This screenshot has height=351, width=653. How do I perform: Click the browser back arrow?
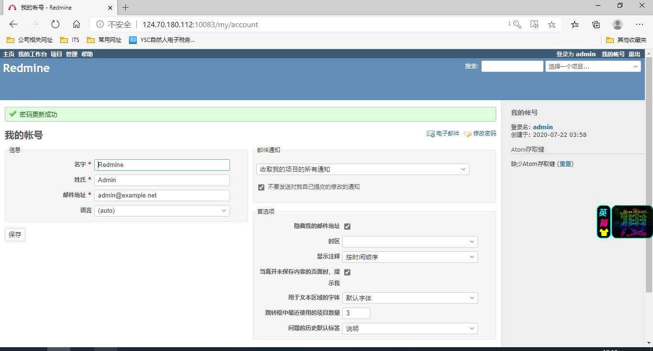[x=13, y=24]
